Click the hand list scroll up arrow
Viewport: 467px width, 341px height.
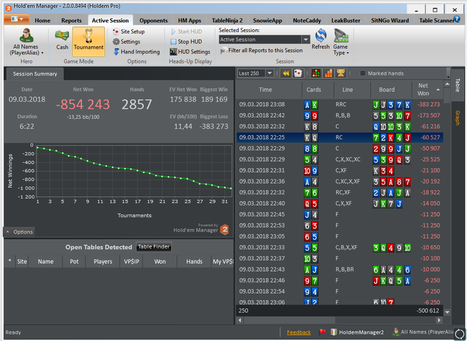click(448, 85)
